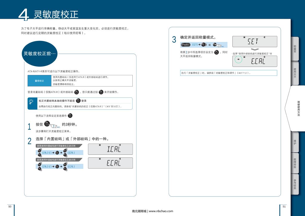Screen dimensions: 305x216
Task: Click the circled arrow indicator on E.CAL display
Action: pos(238,60)
